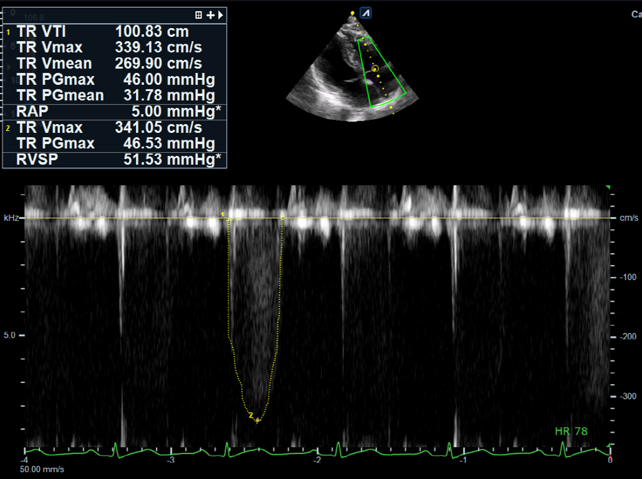This screenshot has height=479, width=642.
Task: Select the TR VTI 100.83 cm row
Action: [115, 32]
